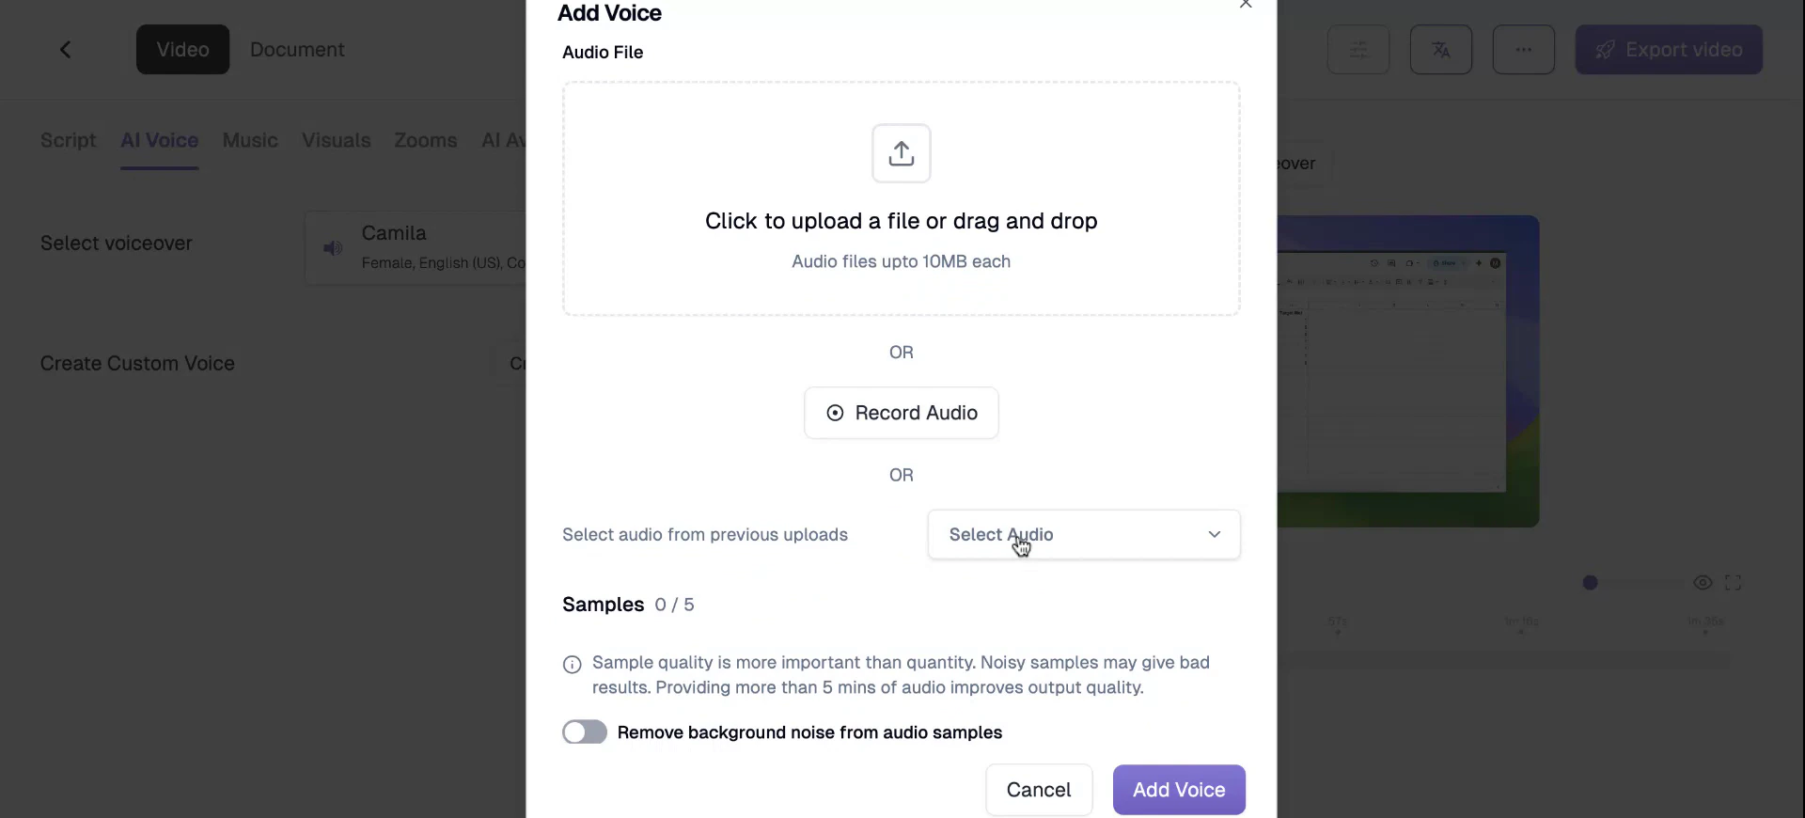Toggle fullscreen preview with the expand icon
The image size is (1805, 818).
pos(1734,583)
